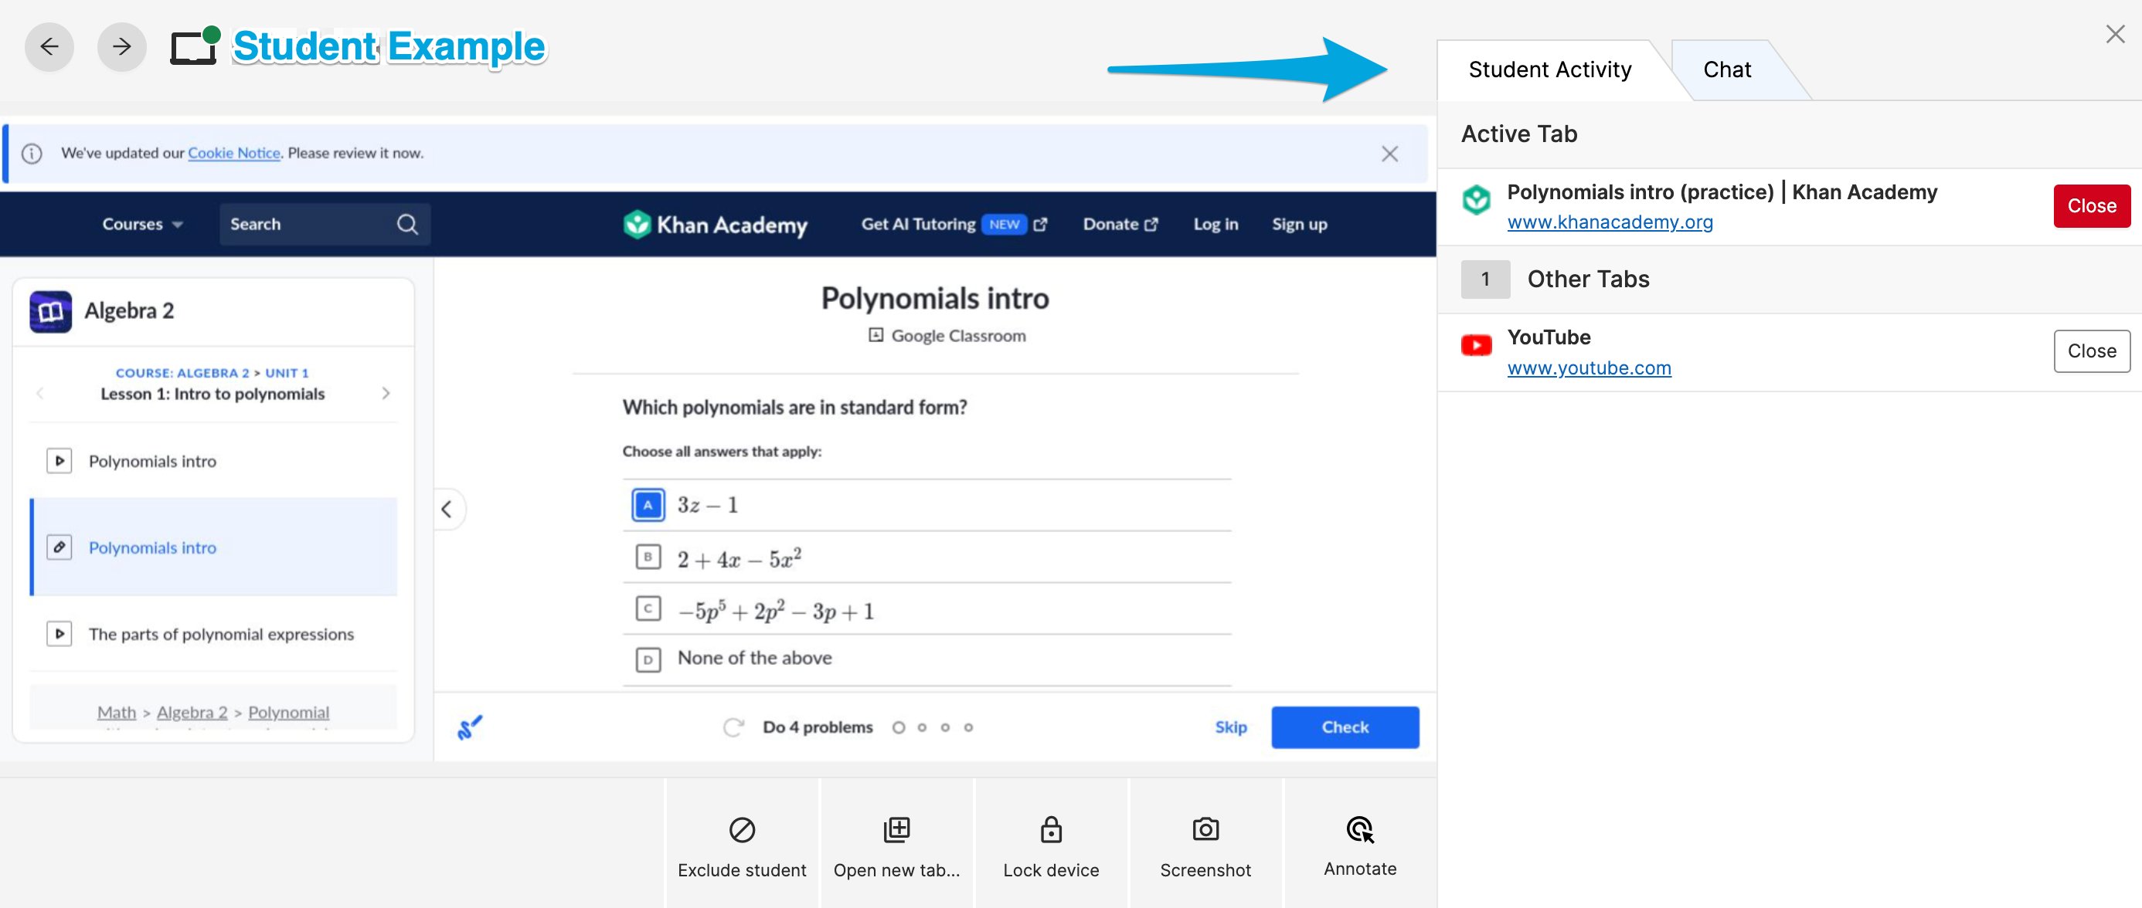This screenshot has width=2142, height=908.
Task: Lock the student's device
Action: pyautogui.click(x=1051, y=844)
